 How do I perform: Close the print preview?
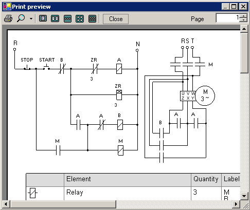click(116, 19)
